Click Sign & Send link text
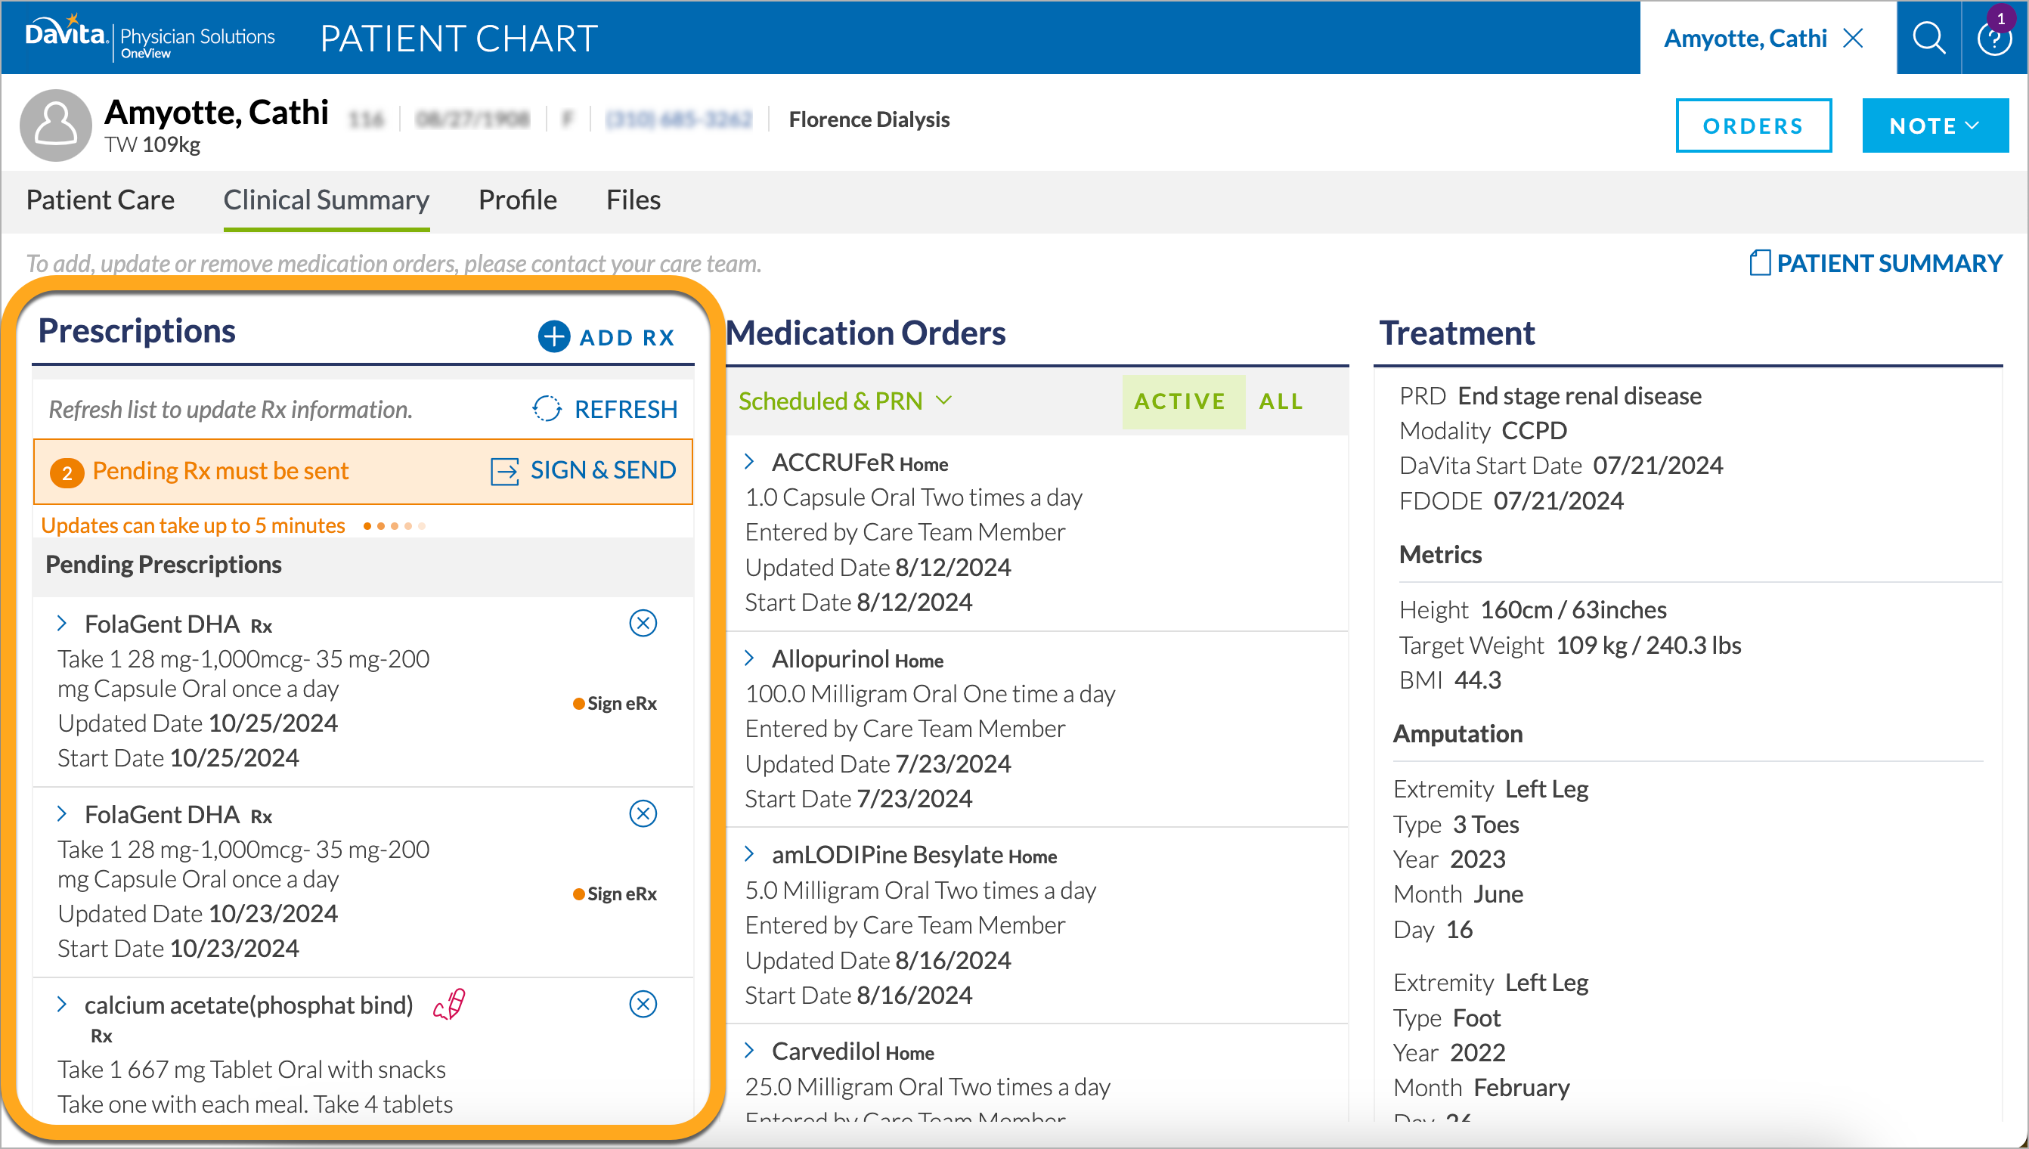 pos(603,470)
